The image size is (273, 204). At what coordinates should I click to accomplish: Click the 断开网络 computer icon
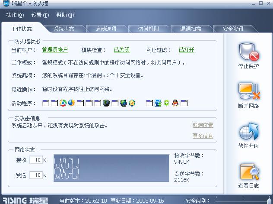pos(249,92)
